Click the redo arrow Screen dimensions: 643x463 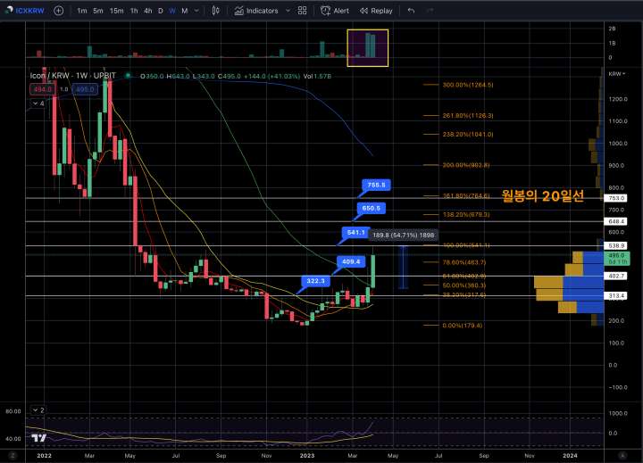[x=430, y=11]
